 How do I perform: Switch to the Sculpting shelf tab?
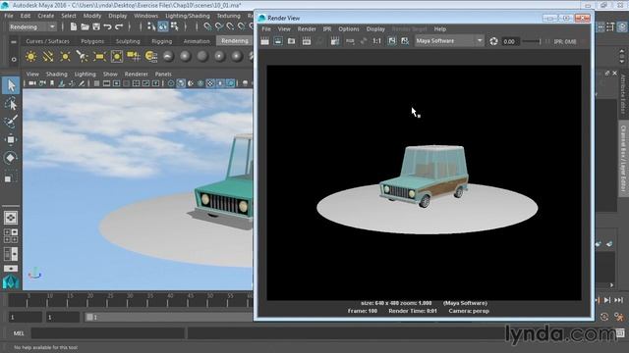click(x=128, y=41)
